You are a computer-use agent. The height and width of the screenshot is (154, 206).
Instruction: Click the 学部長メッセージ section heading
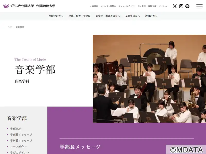click(x=80, y=147)
